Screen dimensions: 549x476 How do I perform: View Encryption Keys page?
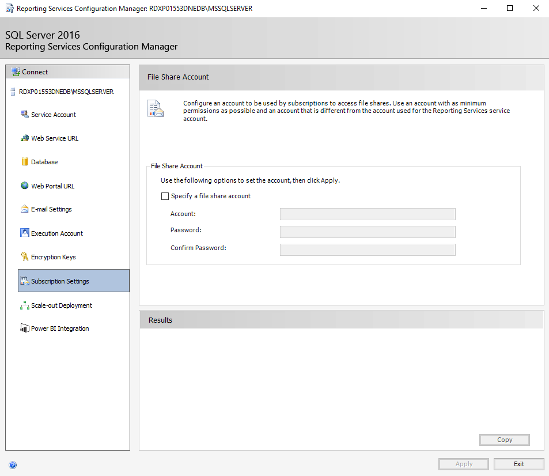(54, 257)
